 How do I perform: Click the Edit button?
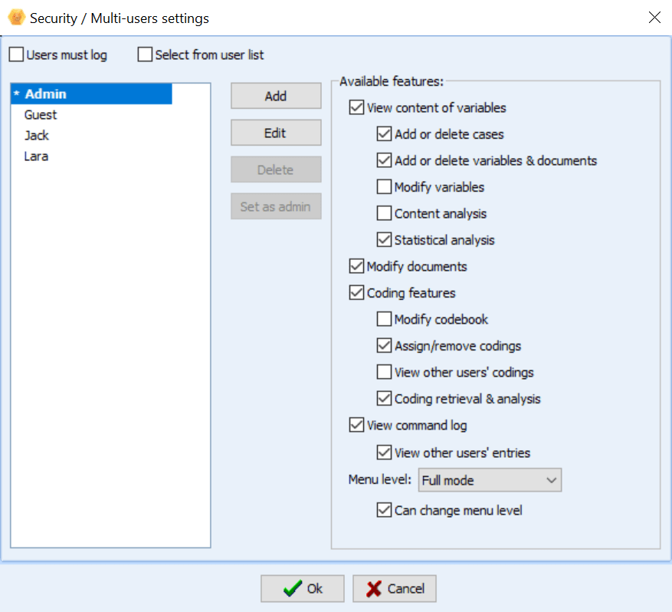pyautogui.click(x=276, y=133)
